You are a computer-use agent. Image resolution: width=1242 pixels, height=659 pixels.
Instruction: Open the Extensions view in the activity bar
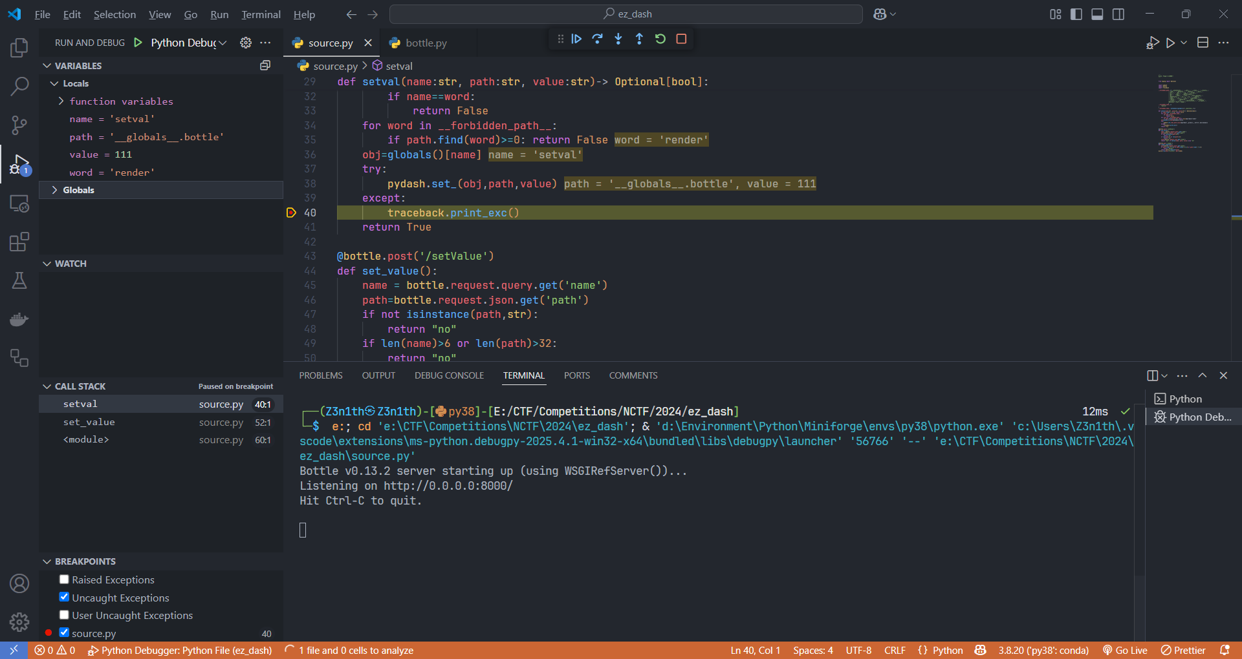click(19, 242)
